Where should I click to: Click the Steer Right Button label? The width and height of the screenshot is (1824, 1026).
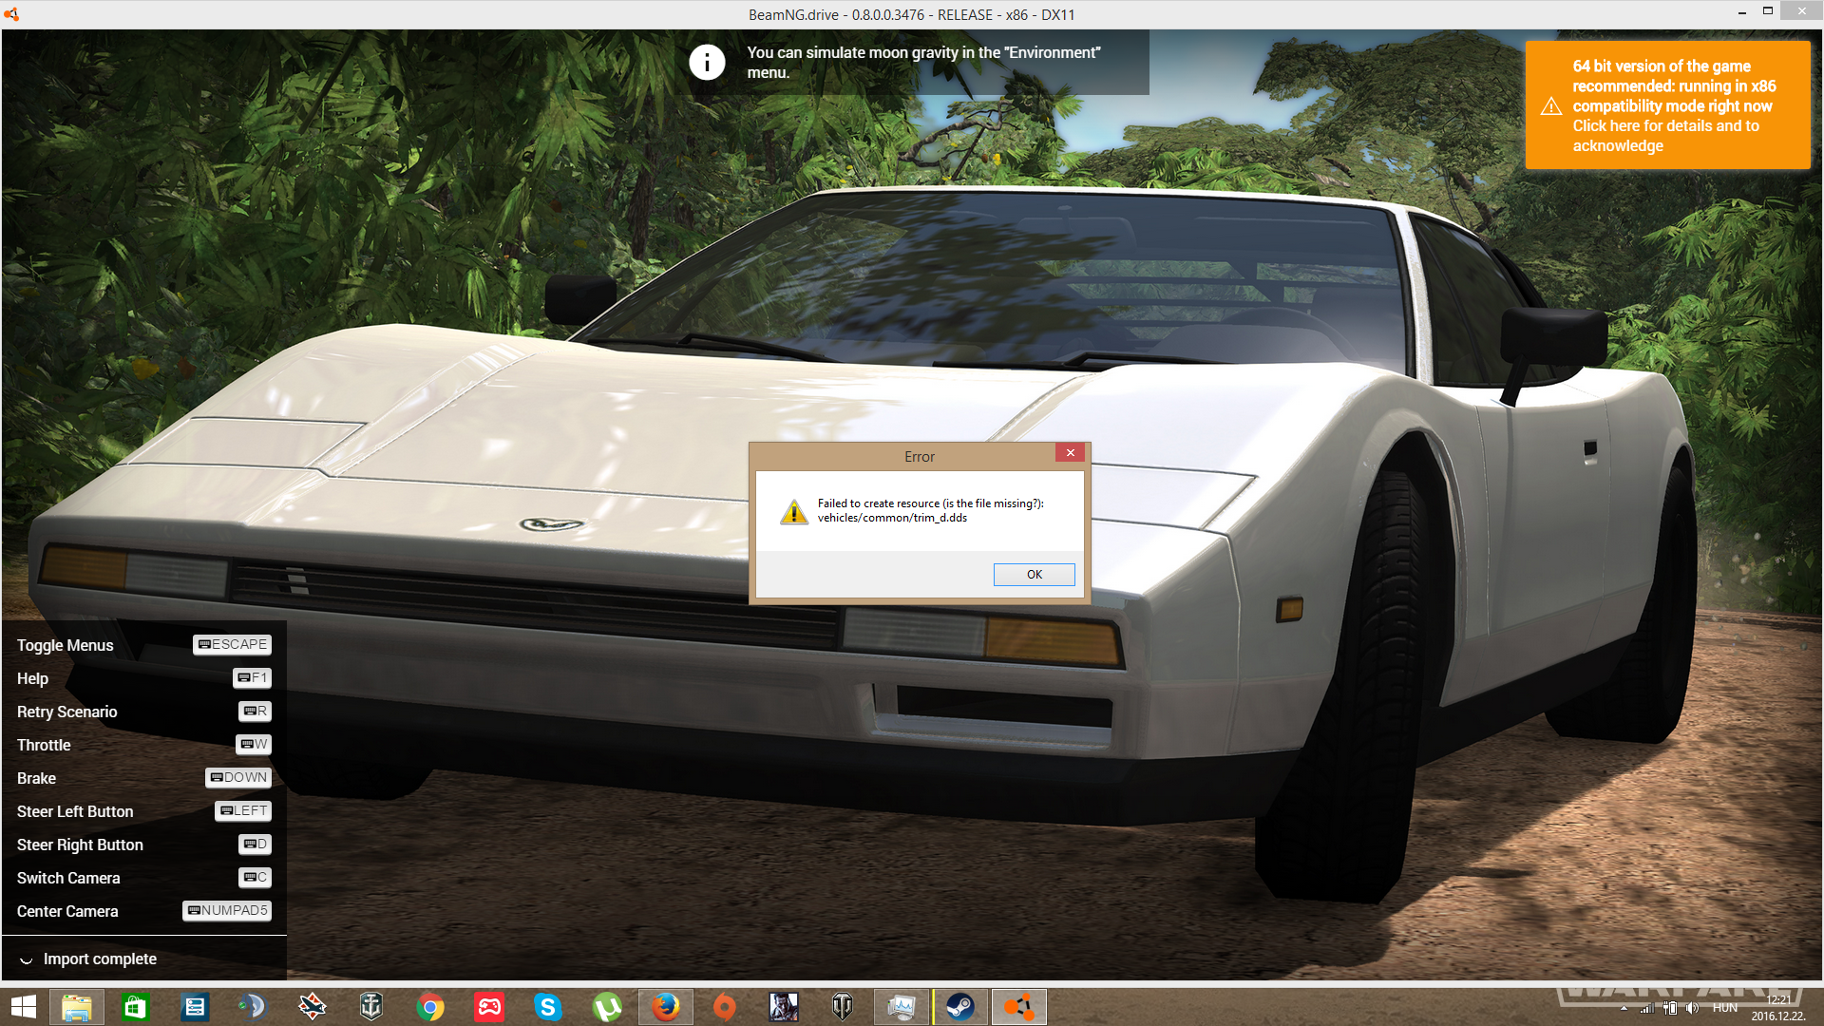[80, 845]
